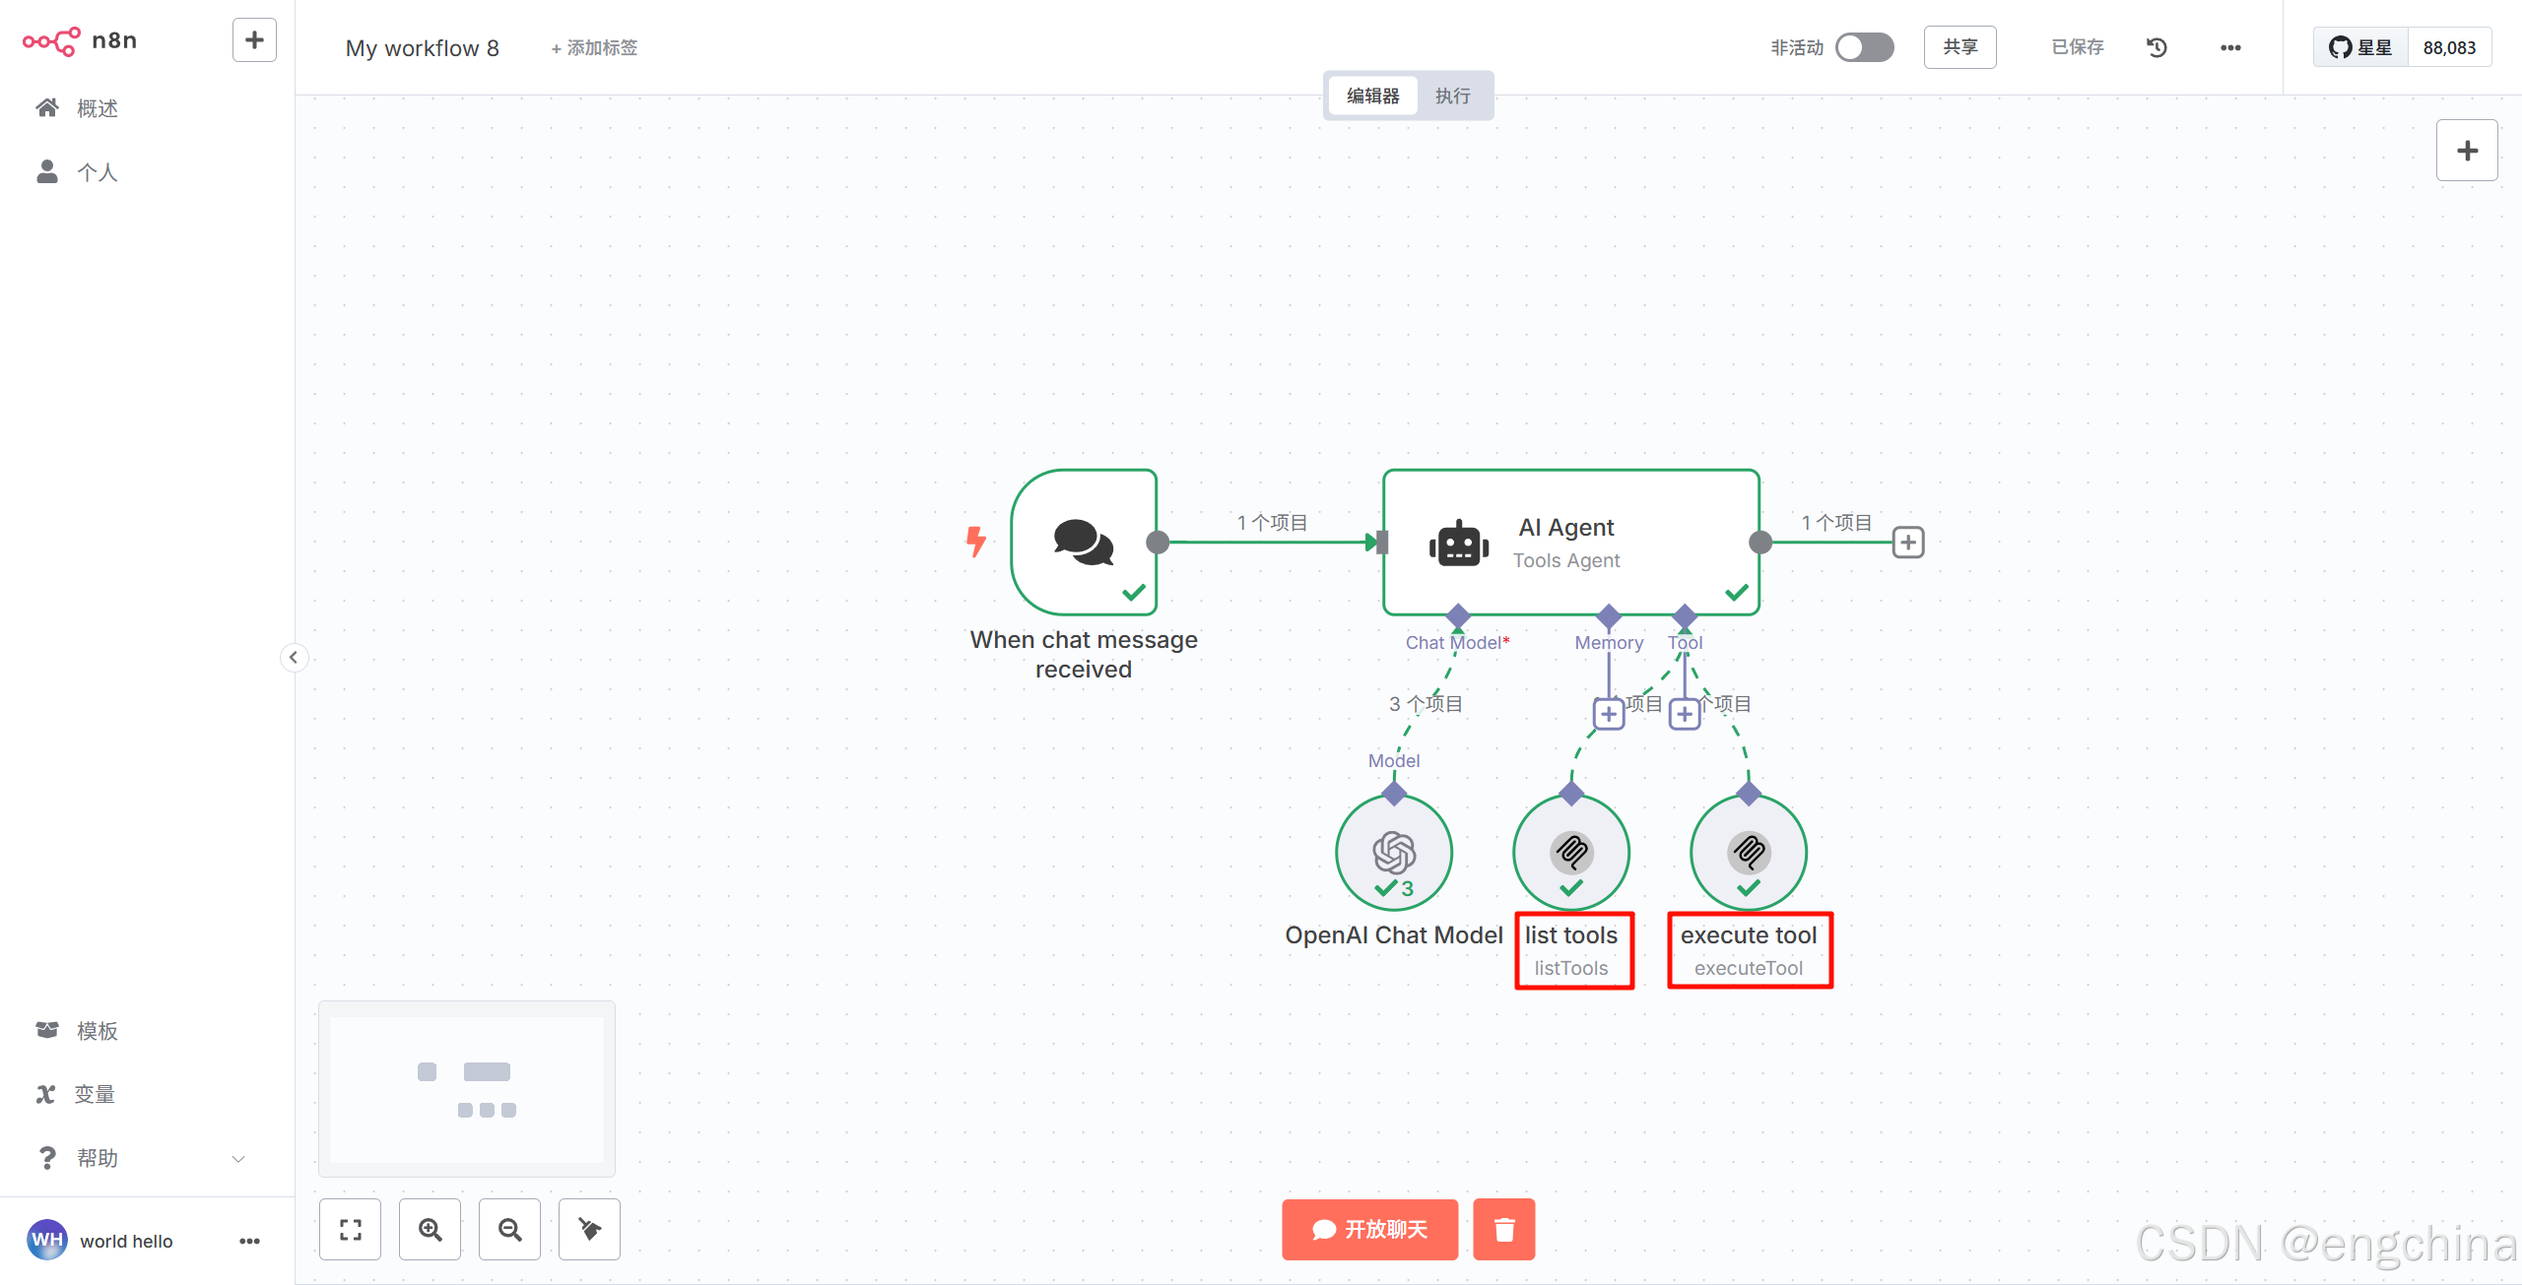
Task: Click the 开放聊天 open chat button
Action: 1369,1229
